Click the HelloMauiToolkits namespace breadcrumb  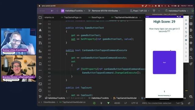click(99, 98)
